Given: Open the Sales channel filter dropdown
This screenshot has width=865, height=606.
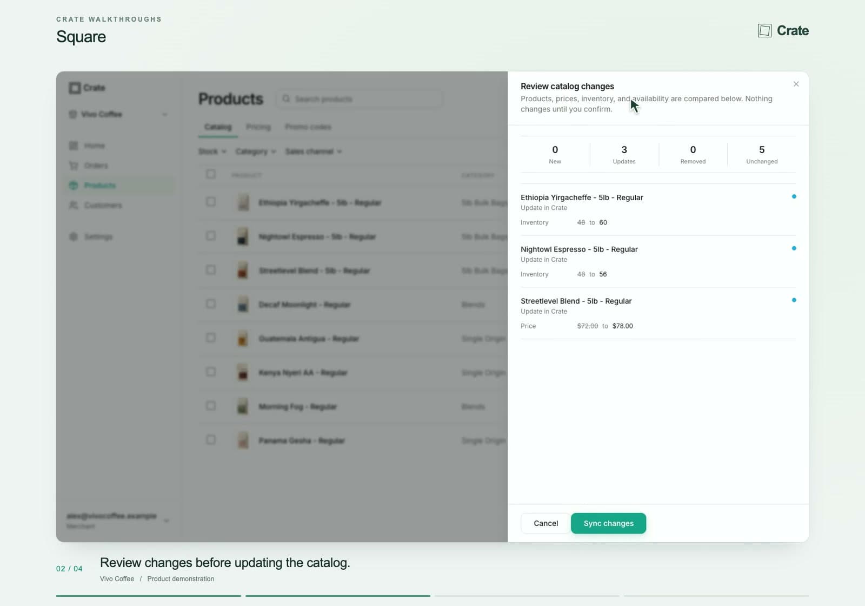Looking at the screenshot, I should [314, 151].
